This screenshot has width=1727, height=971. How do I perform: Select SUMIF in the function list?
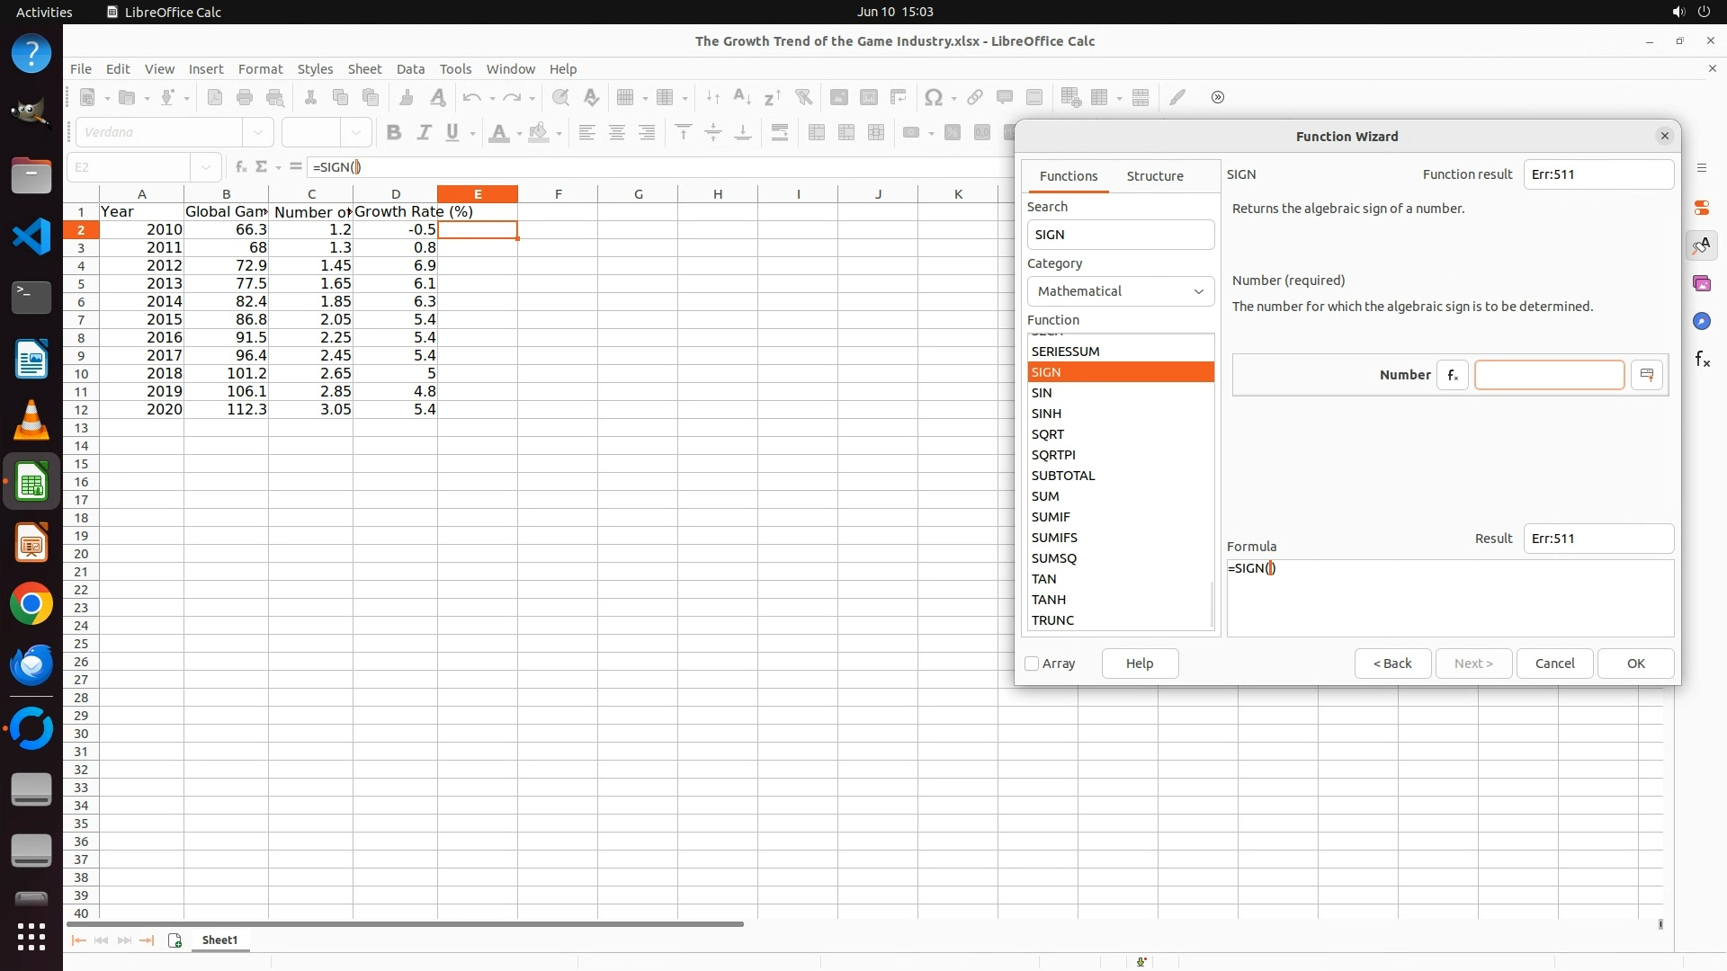coord(1051,517)
